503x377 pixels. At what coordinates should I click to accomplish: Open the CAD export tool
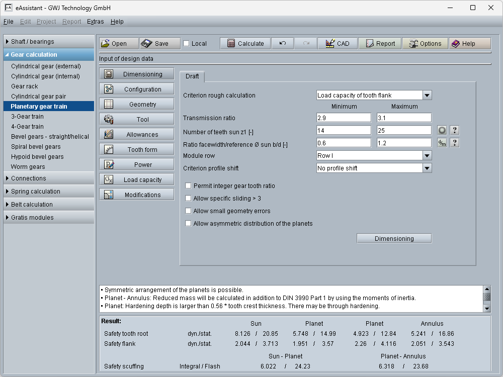coord(337,44)
